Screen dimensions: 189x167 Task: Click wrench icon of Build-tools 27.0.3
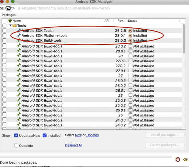(19, 60)
